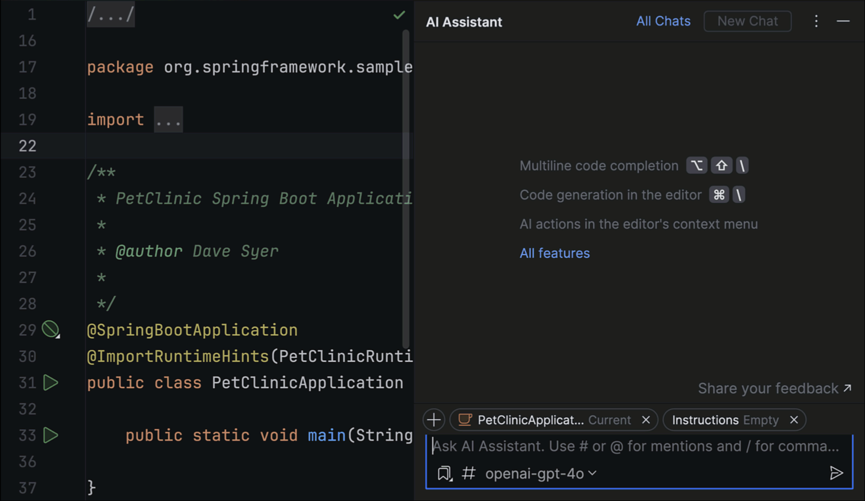The image size is (865, 501).
Task: Click the Spring bean gutter icon
Action: pos(50,329)
